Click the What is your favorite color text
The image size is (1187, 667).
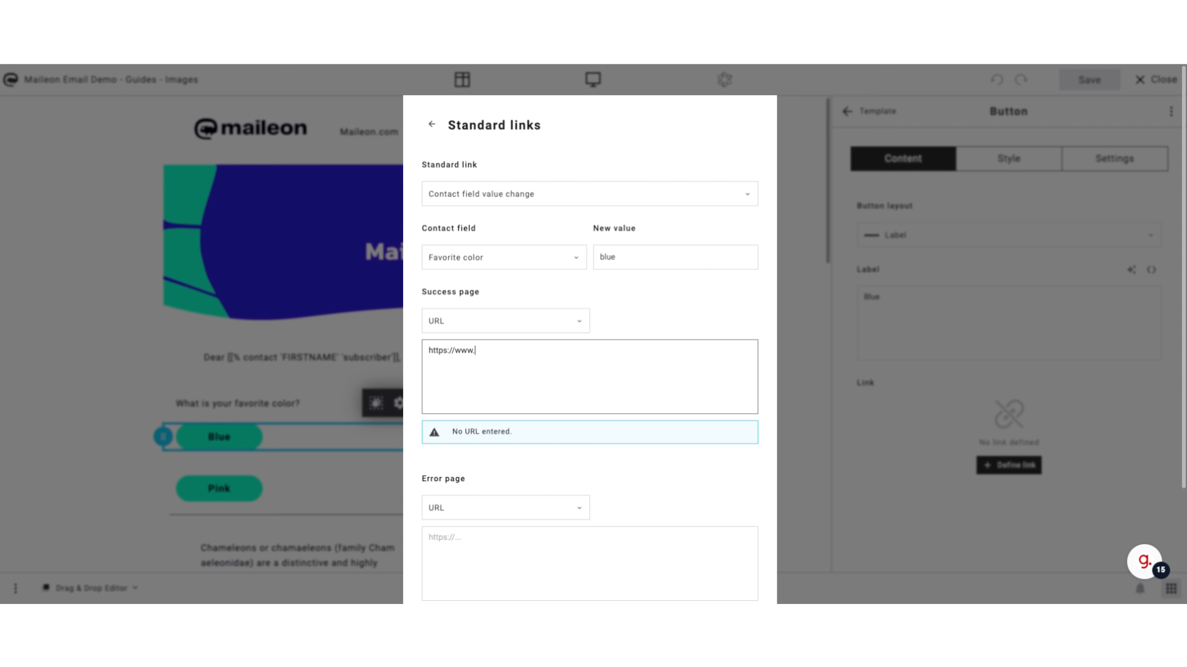(237, 403)
